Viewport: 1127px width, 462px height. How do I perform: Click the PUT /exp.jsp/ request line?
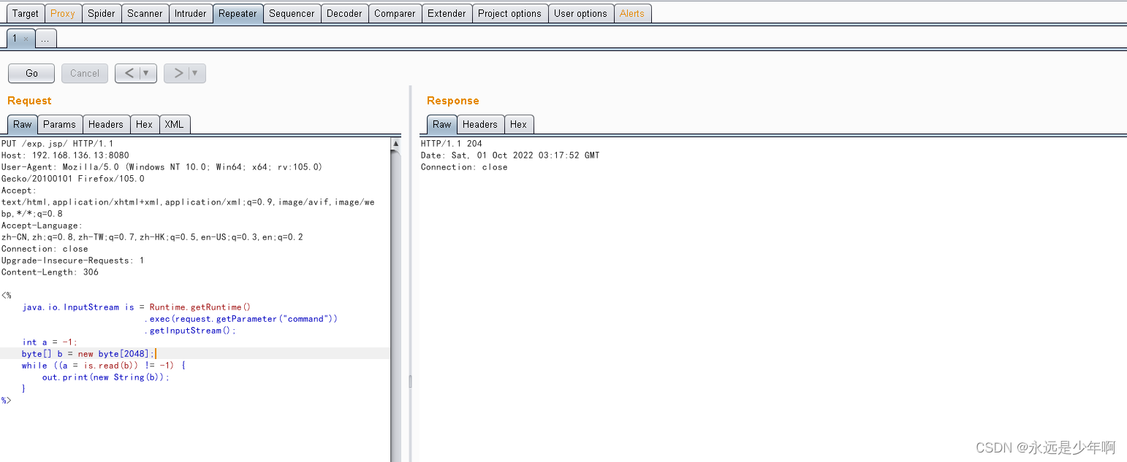[57, 144]
